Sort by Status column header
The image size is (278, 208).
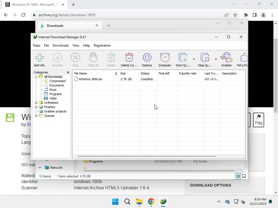[x=148, y=73]
